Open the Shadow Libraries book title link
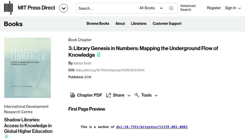 click(28, 125)
